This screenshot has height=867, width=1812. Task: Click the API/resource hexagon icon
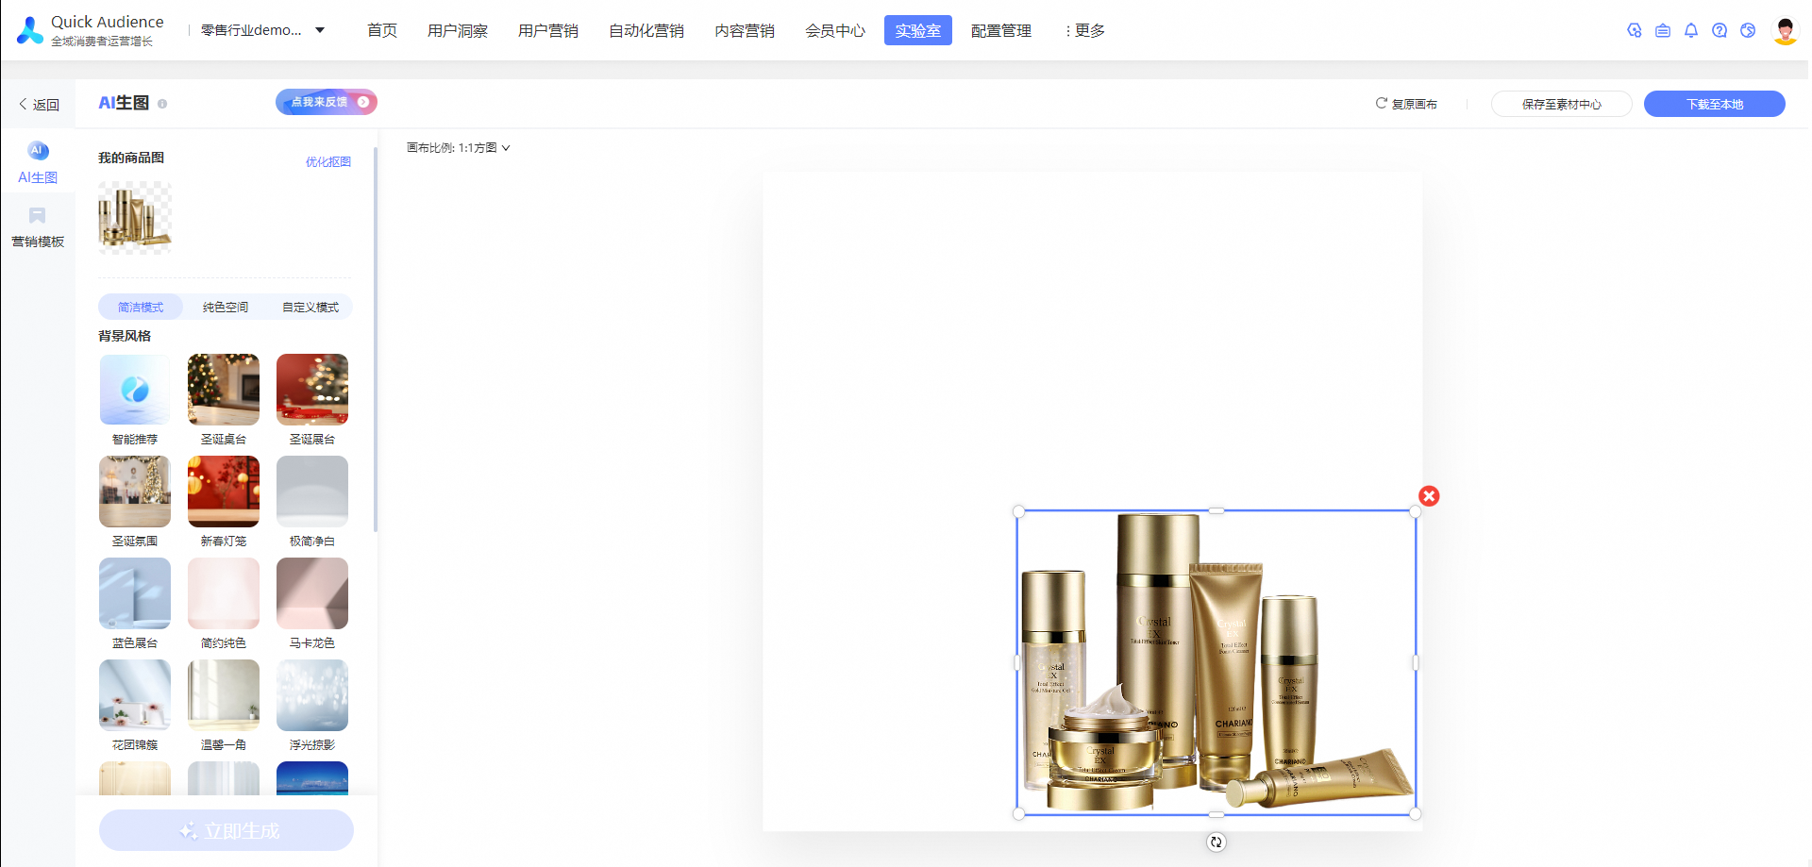coord(1635,30)
